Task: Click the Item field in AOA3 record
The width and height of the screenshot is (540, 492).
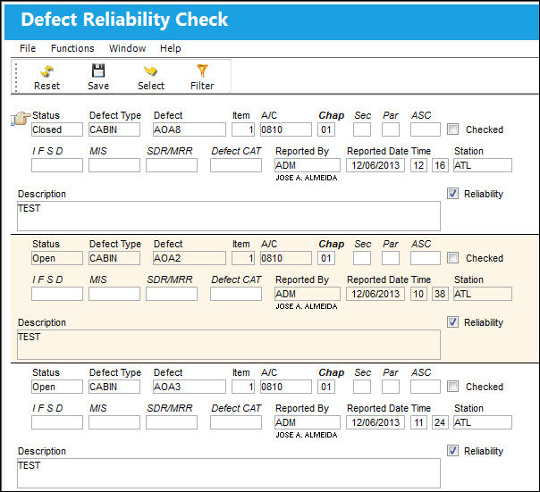Action: coord(243,387)
